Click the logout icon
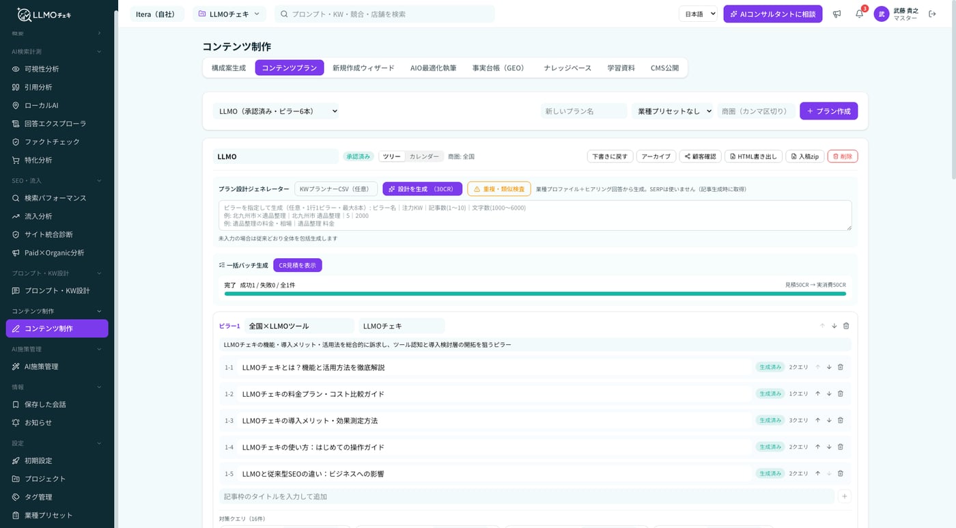The width and height of the screenshot is (956, 528). click(933, 14)
